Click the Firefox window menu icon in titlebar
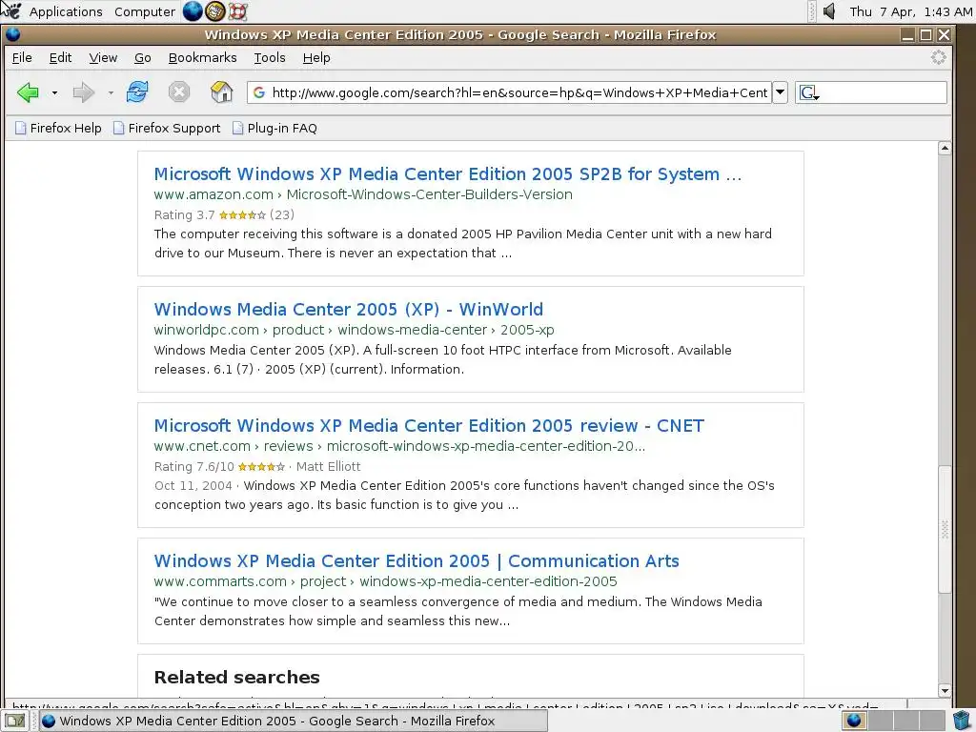 [12, 34]
